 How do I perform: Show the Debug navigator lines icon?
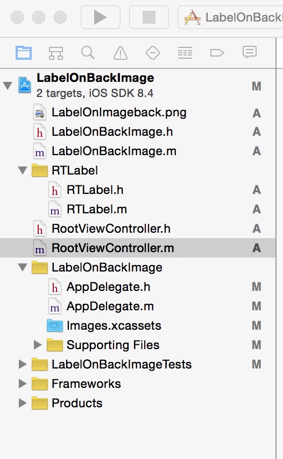(x=185, y=53)
